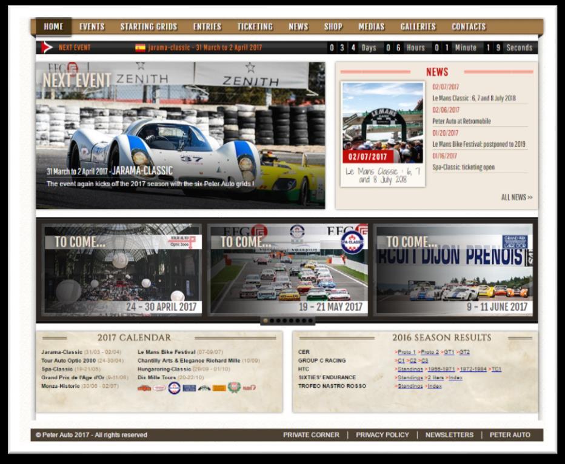Go to MEDIAS in the navigation
The height and width of the screenshot is (464, 565).
pyautogui.click(x=372, y=27)
